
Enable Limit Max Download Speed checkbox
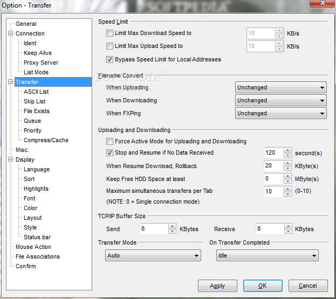click(x=109, y=33)
